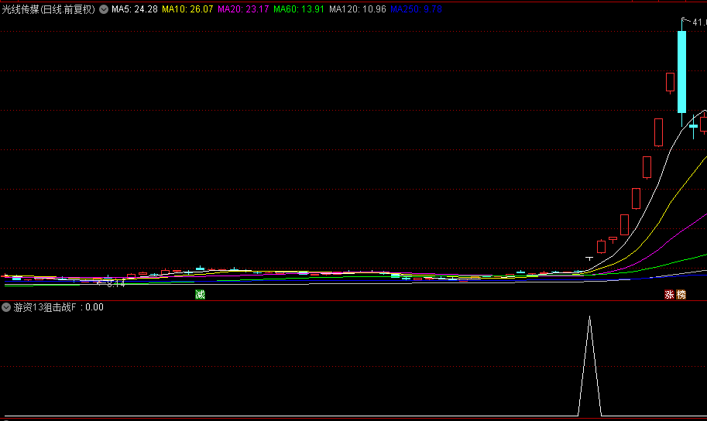
Task: Expand the 游资13狙击战F indicator dropdown
Action: [6, 307]
